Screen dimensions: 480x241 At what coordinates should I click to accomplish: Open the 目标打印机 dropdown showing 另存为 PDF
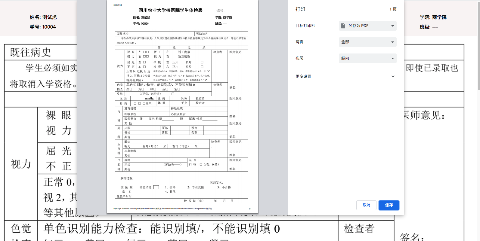(x=367, y=26)
